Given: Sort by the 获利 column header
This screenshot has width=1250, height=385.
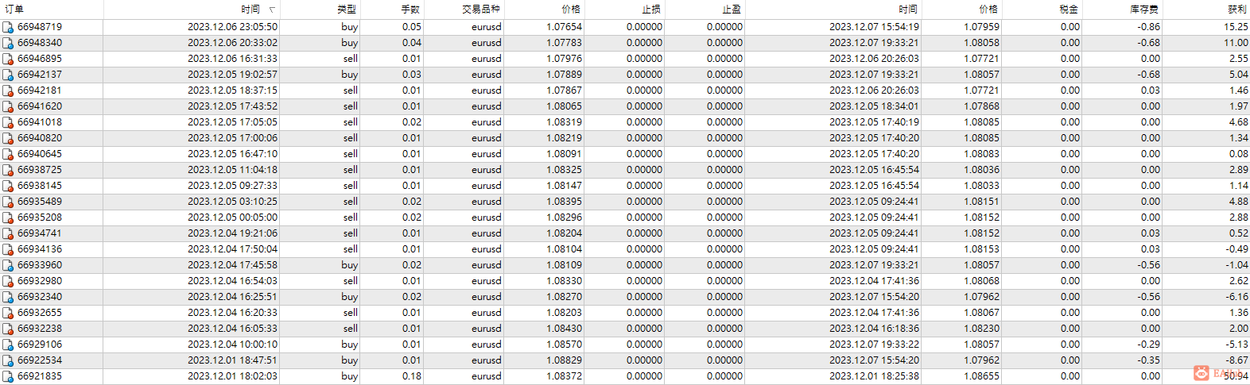Looking at the screenshot, I should click(x=1237, y=10).
